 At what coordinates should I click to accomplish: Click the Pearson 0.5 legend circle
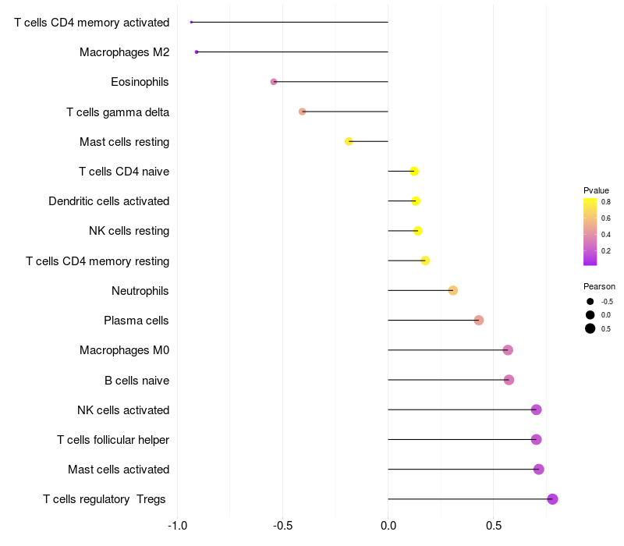(590, 328)
